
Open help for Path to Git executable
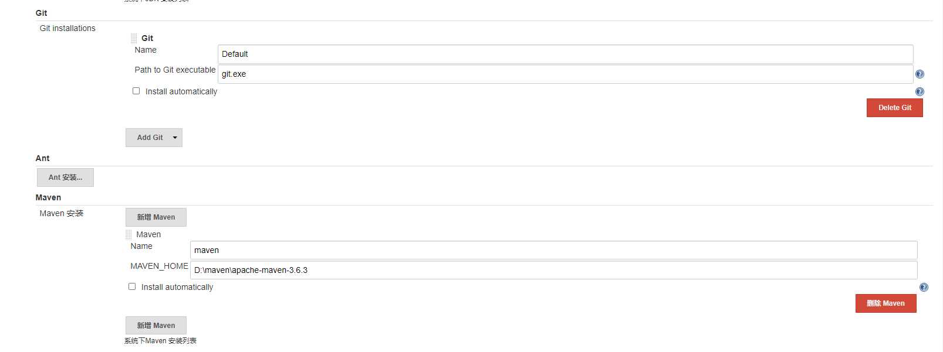pos(920,74)
